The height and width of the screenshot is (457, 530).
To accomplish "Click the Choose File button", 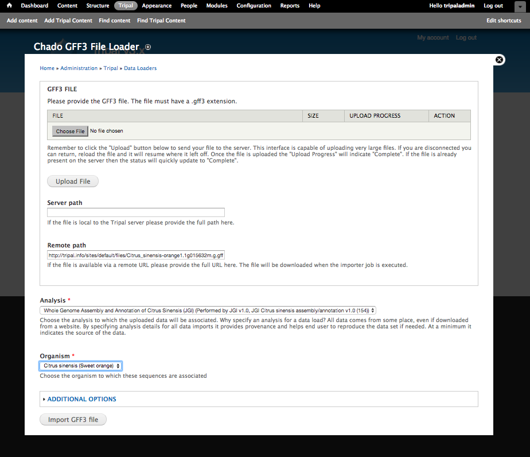I will point(70,131).
